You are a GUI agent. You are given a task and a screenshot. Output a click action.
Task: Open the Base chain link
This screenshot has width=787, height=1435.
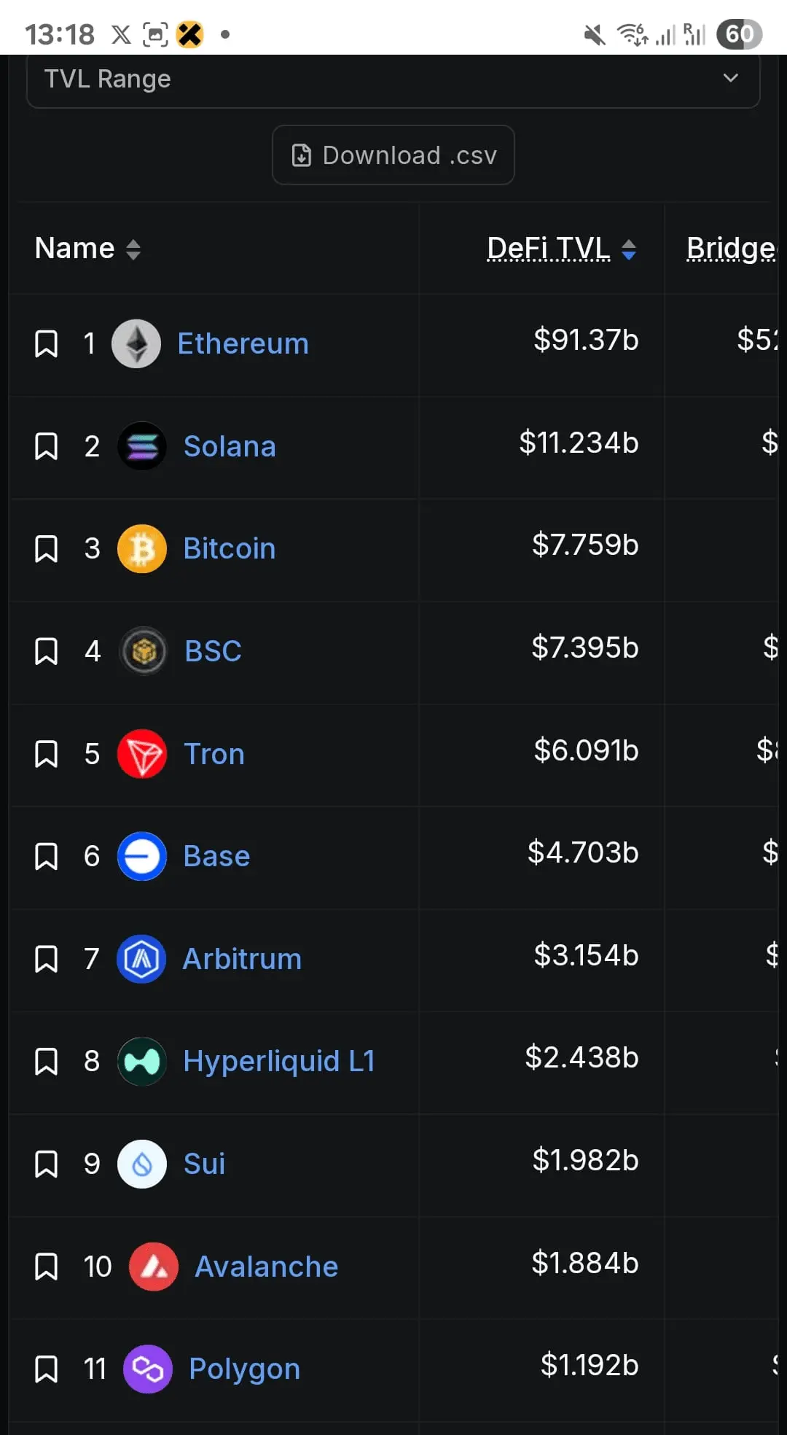216,856
